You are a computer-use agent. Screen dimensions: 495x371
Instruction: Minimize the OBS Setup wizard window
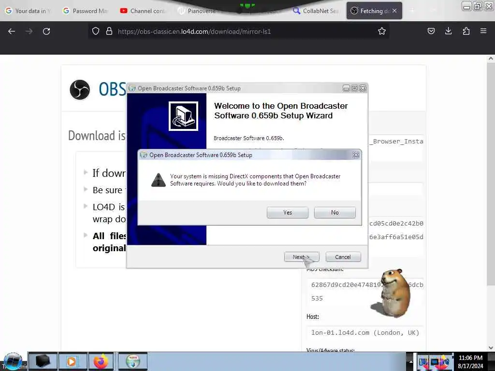pos(346,88)
